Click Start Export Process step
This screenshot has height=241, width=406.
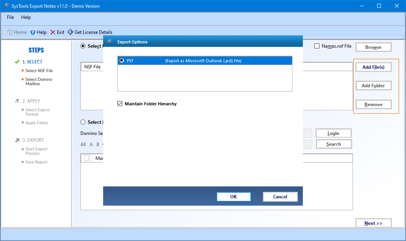click(37, 151)
